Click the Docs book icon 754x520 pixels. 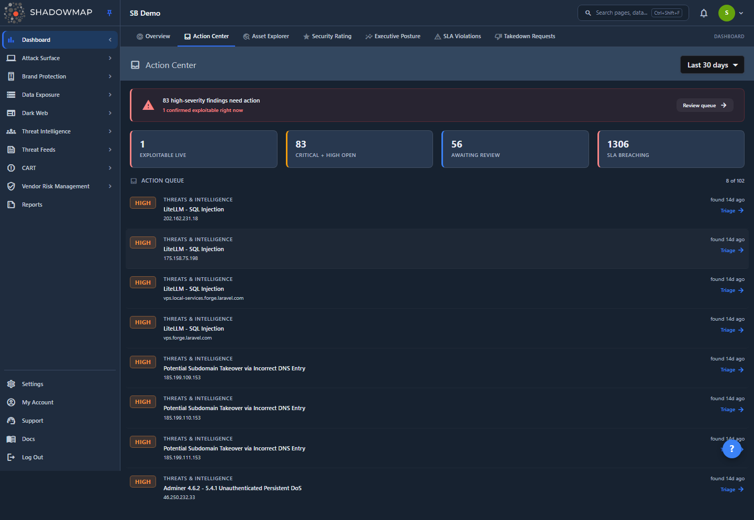(11, 439)
